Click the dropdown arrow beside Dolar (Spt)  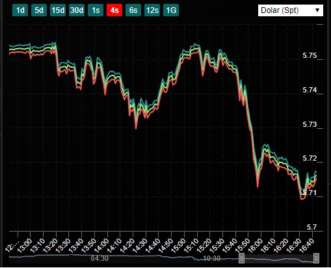317,10
